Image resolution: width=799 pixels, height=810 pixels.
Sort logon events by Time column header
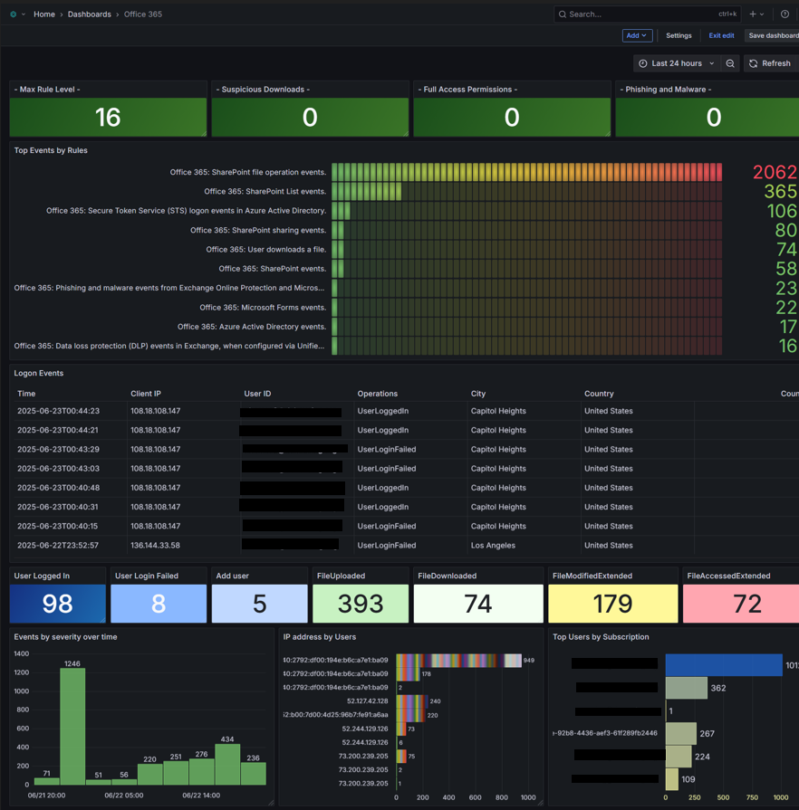click(x=26, y=394)
